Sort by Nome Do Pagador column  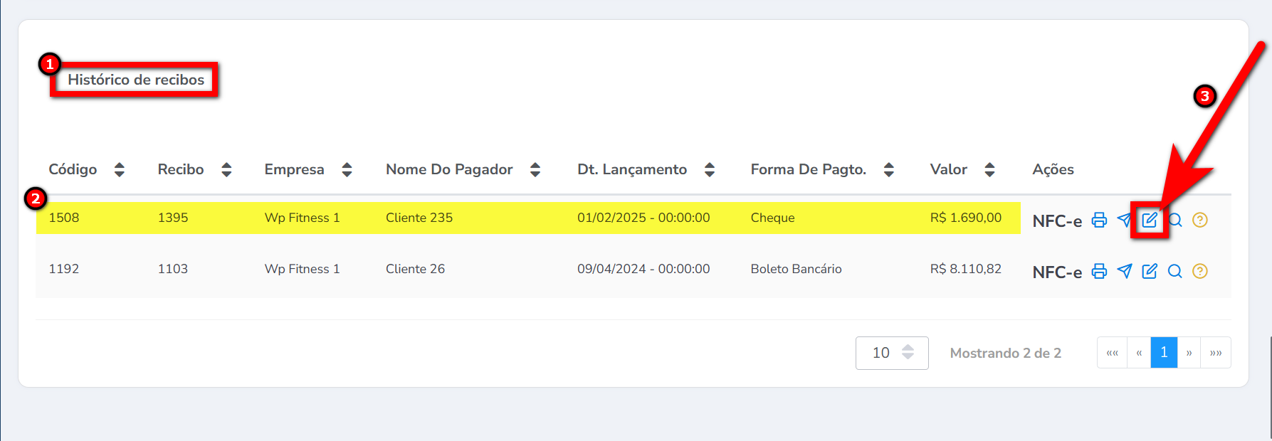[x=535, y=169]
